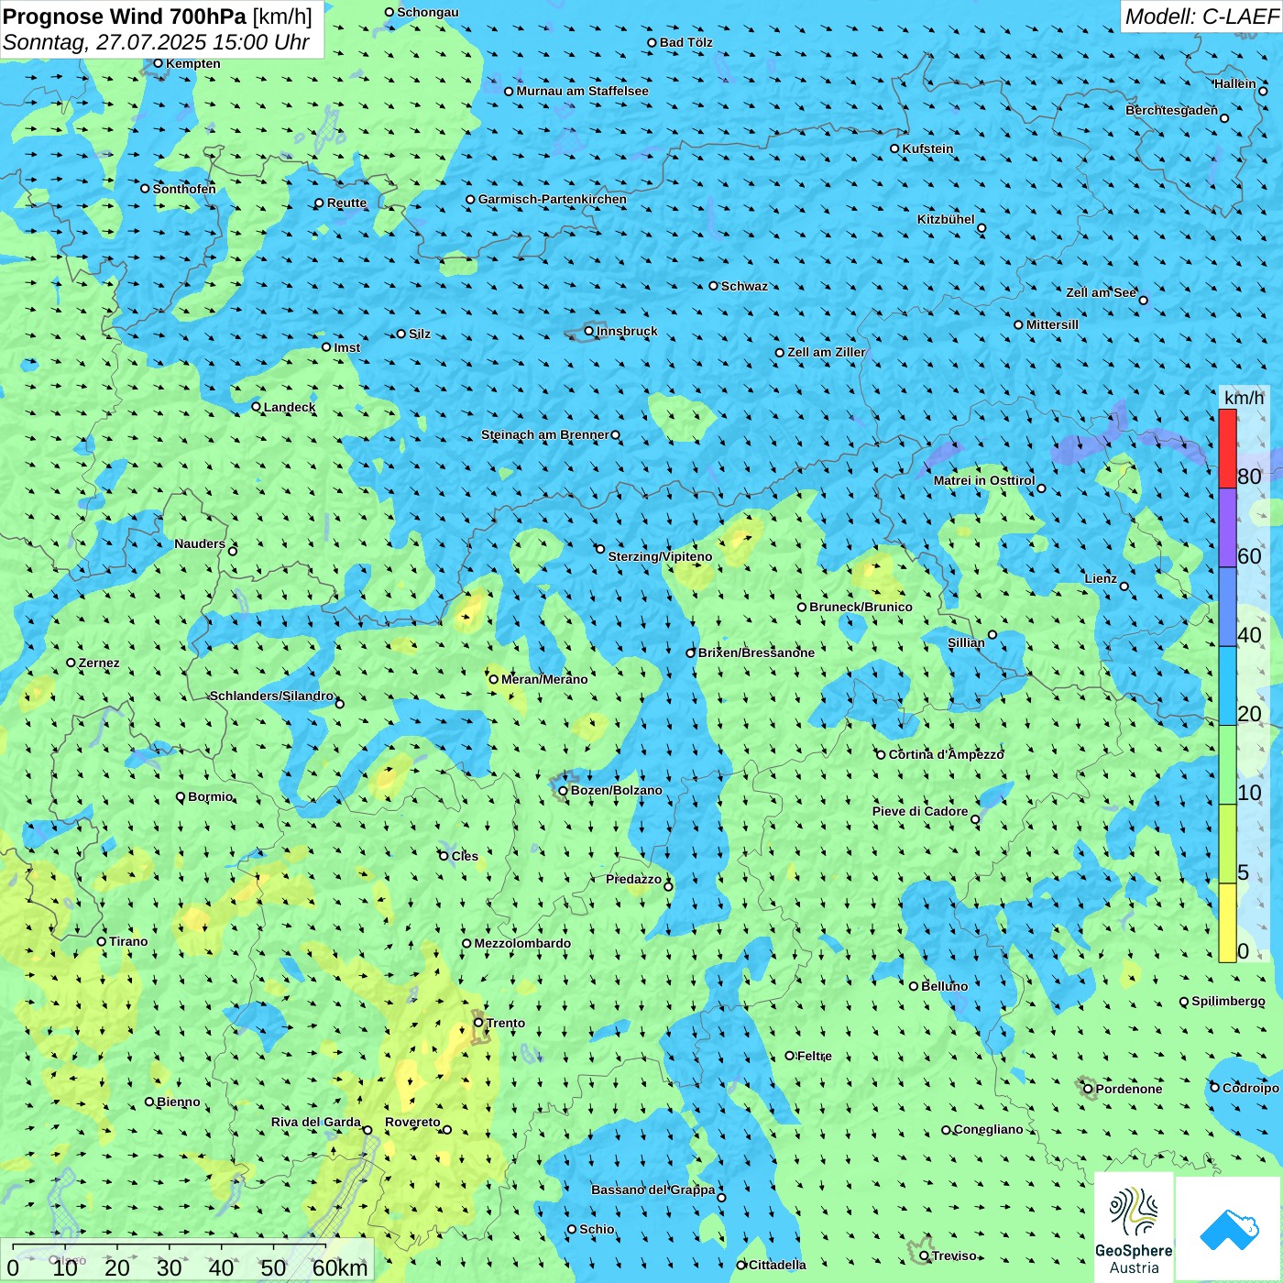1283x1283 pixels.
Task: Click the title 'Prognose Wind 700hPa [km/h]'
Action: coord(158,16)
